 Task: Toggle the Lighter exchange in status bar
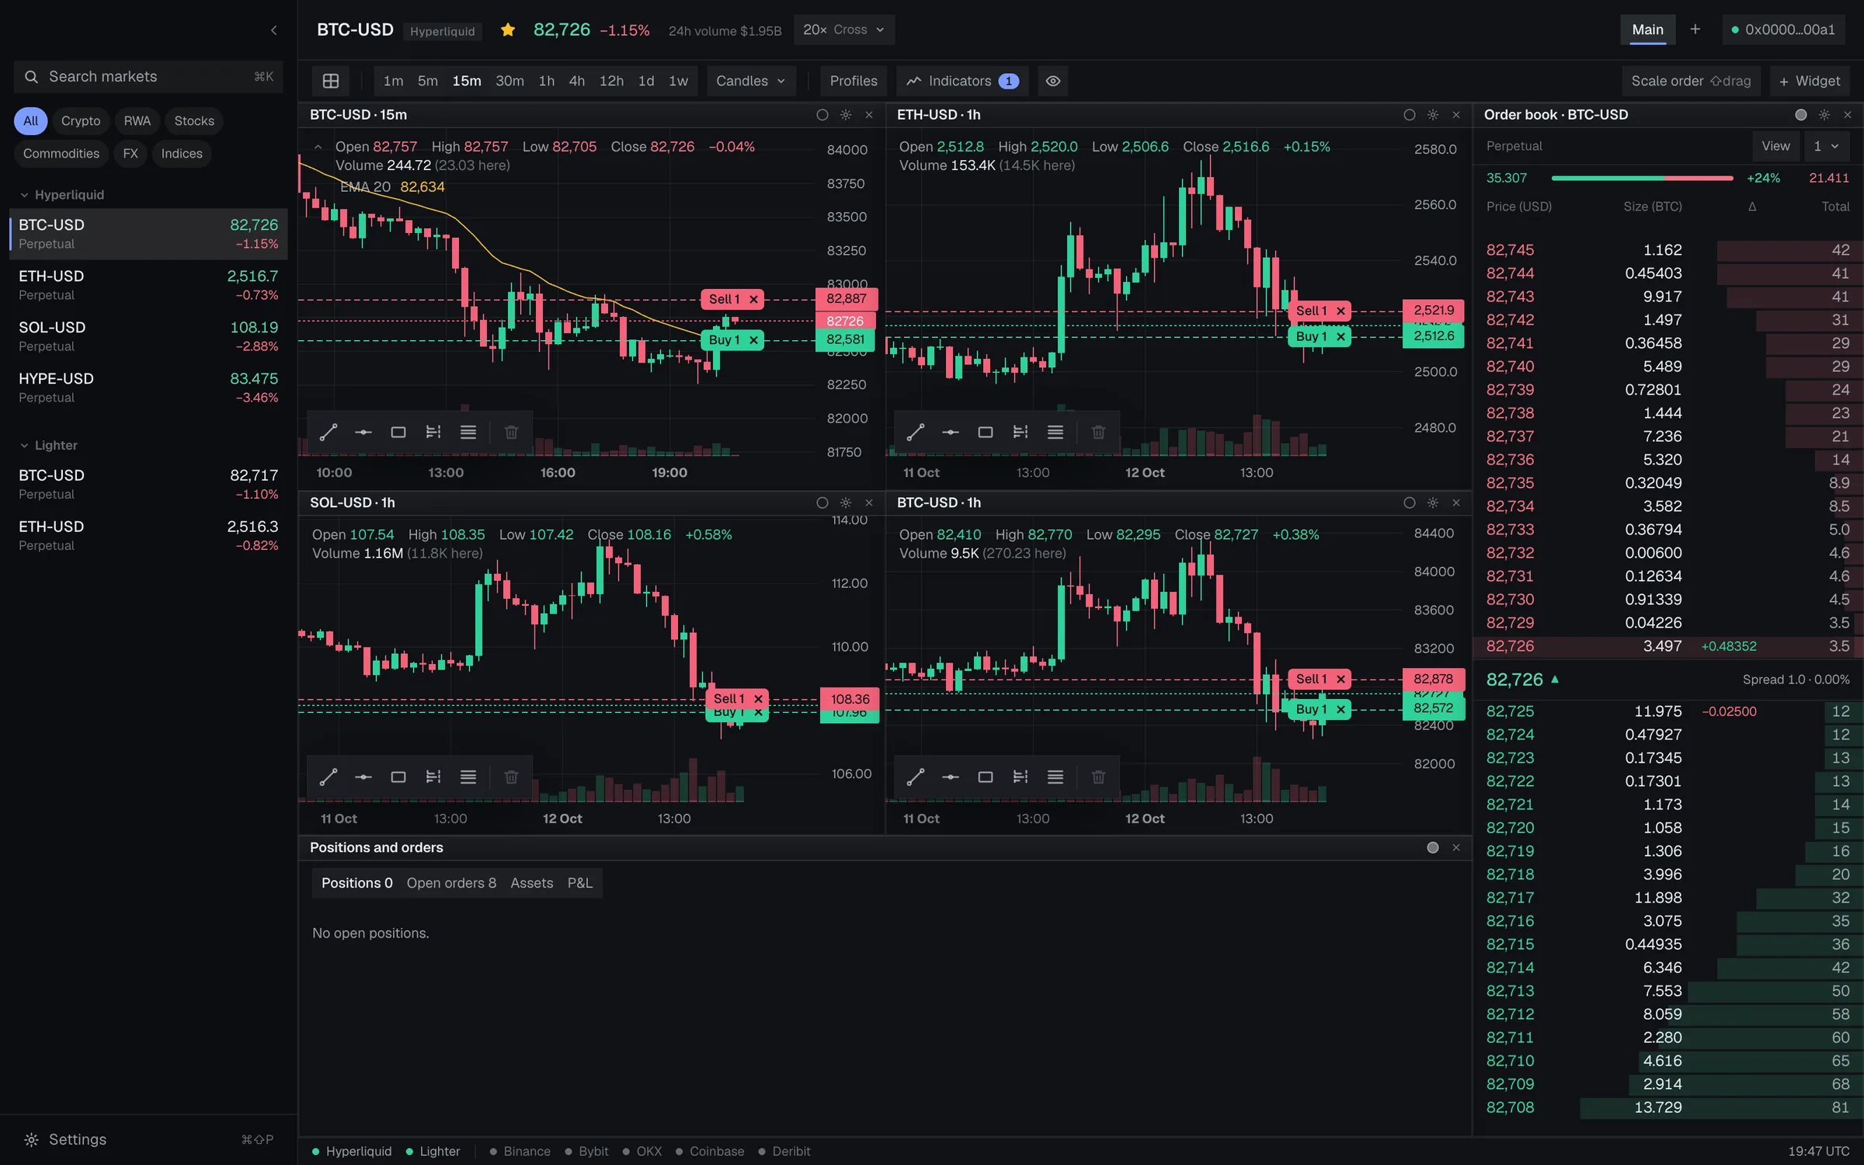pos(433,1151)
